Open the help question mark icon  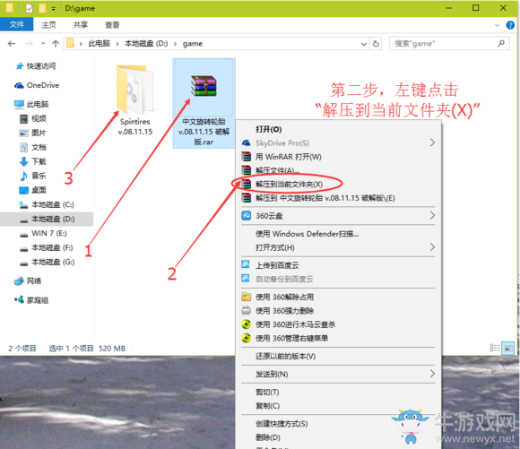tap(510, 25)
